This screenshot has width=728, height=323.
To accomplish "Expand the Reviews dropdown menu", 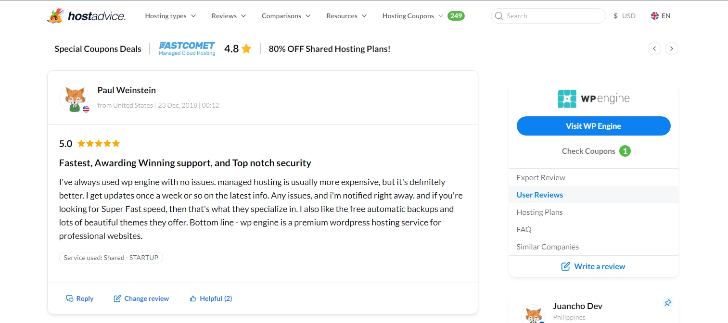I will 229,16.
